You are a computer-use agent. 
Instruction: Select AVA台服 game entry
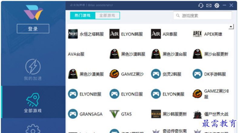(x=76, y=54)
